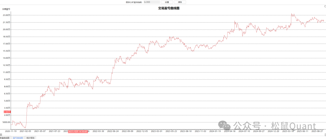Switch to the 净值曲线图 tab

coord(5,137)
